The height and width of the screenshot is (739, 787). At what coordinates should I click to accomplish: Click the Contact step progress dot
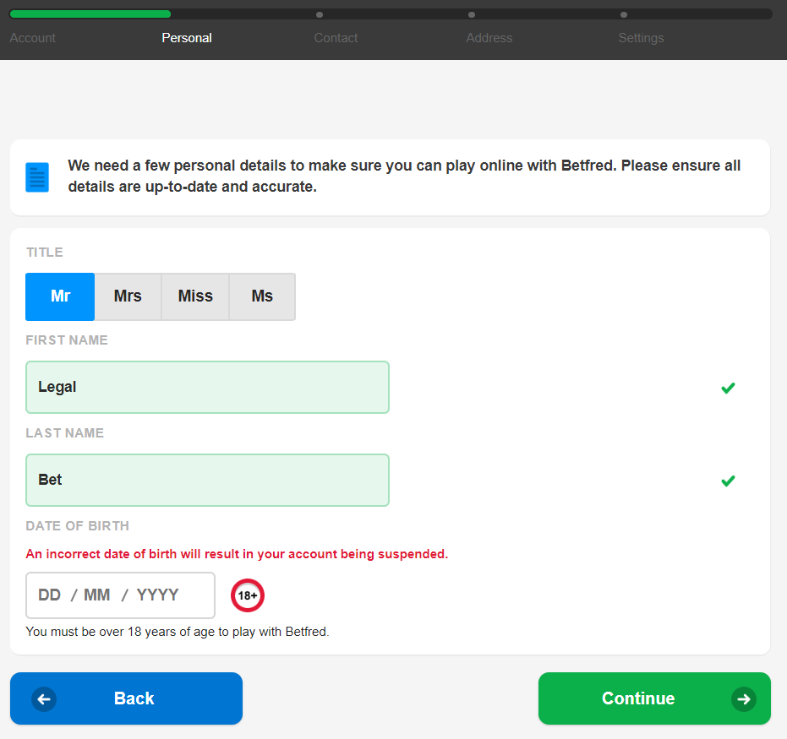320,14
